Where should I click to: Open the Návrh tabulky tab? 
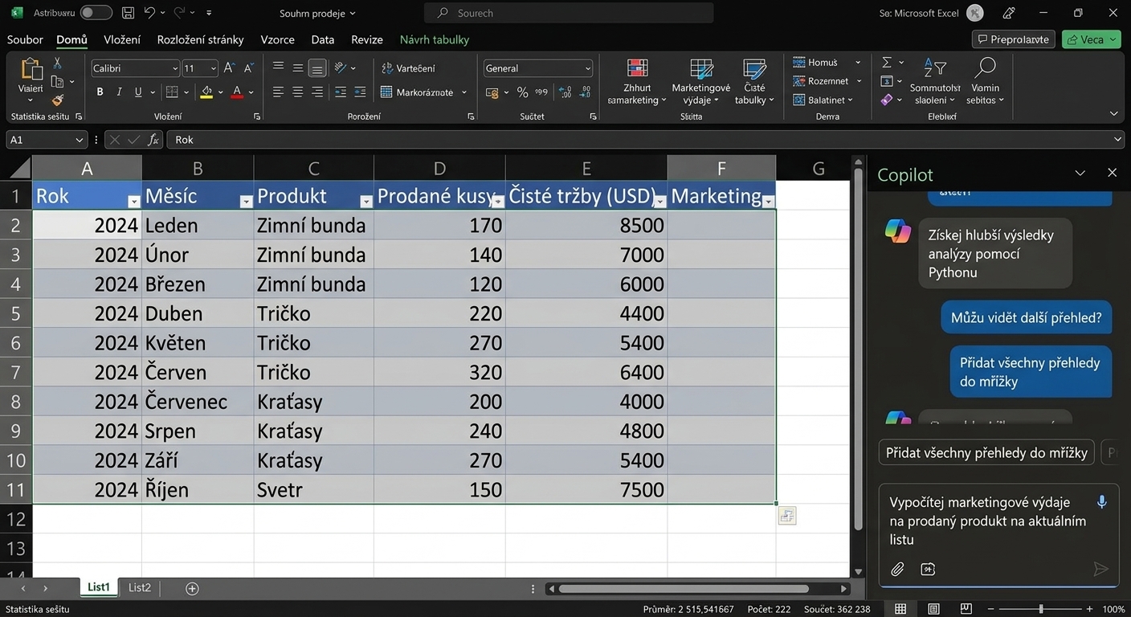tap(435, 39)
